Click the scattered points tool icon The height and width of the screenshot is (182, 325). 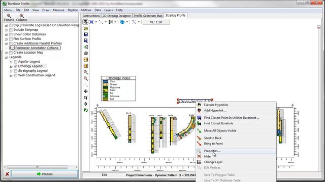point(134,22)
